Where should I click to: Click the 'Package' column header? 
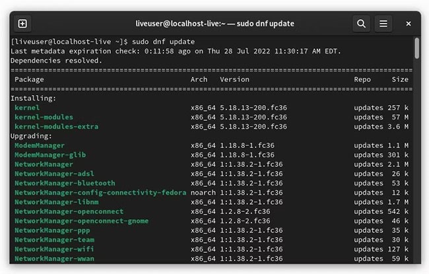(29, 79)
